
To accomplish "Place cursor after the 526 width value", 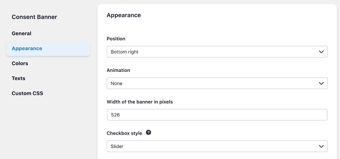I will tap(120, 115).
